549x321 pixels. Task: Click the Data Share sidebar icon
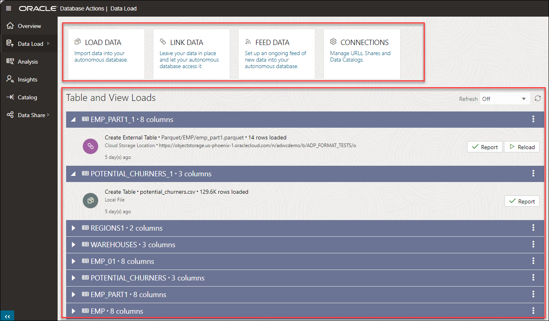pyautogui.click(x=11, y=115)
